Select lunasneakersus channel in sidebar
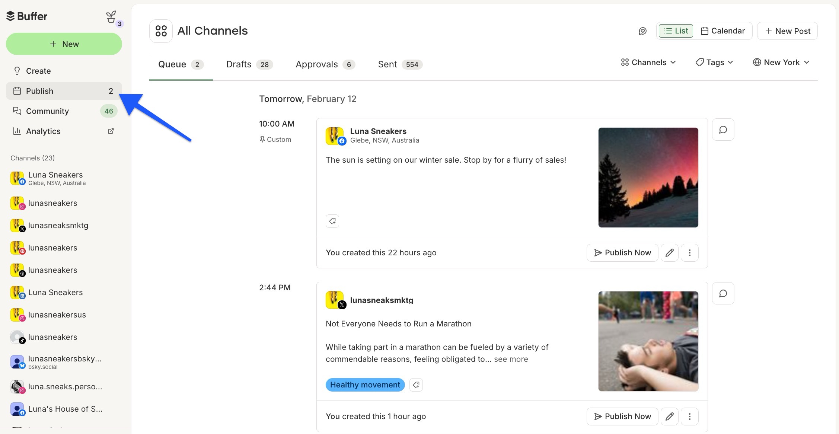 click(64, 315)
